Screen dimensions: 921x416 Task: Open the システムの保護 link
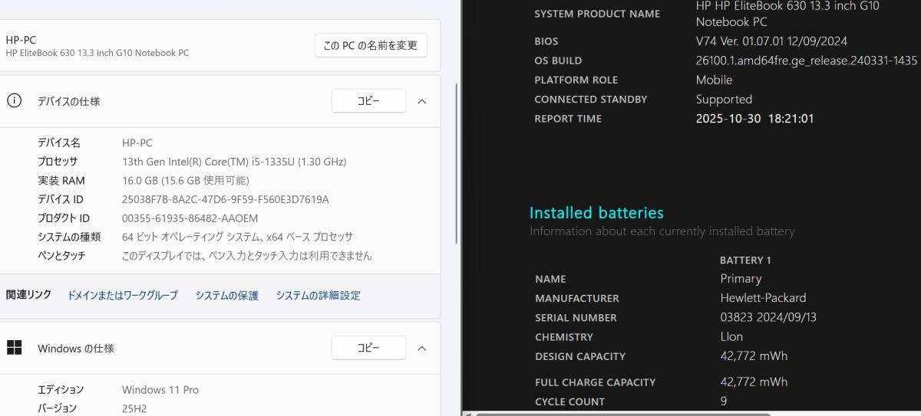coord(226,295)
